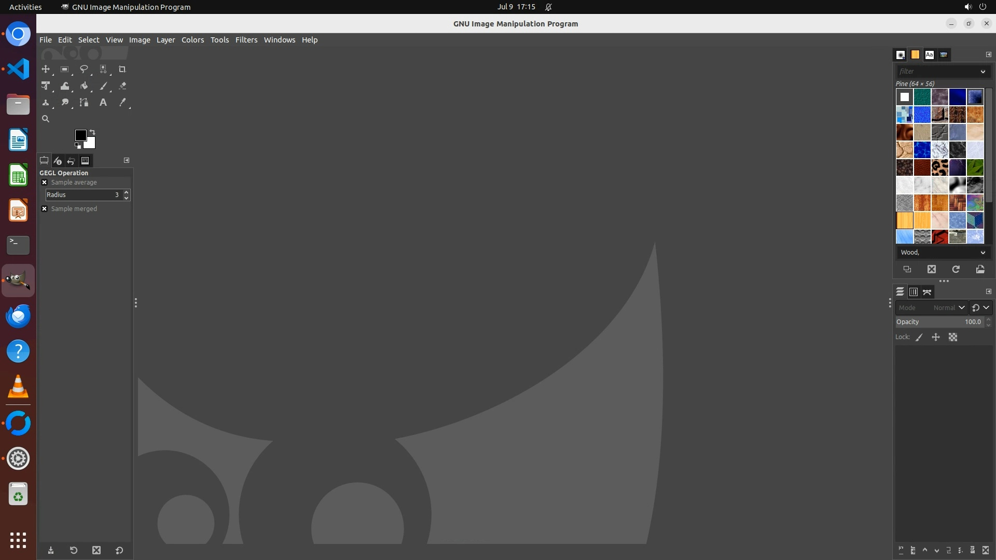Toggle the Sample average checkbox

[45, 183]
